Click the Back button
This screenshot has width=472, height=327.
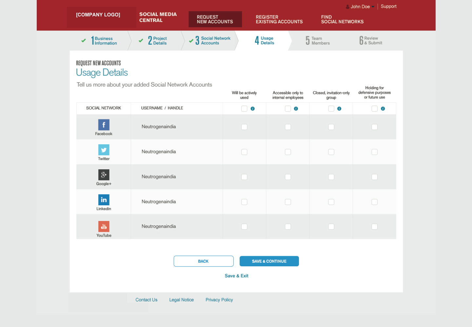(204, 261)
